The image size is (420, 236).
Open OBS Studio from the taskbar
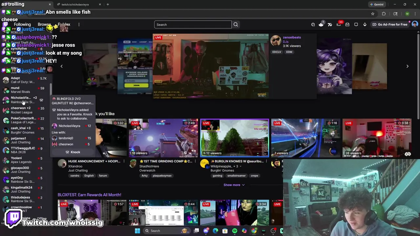(x=273, y=231)
